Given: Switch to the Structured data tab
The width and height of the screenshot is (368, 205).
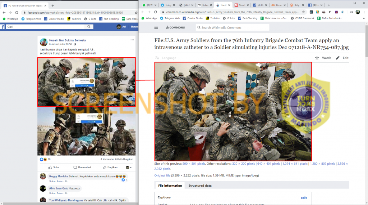Looking at the screenshot, I should pyautogui.click(x=200, y=186).
